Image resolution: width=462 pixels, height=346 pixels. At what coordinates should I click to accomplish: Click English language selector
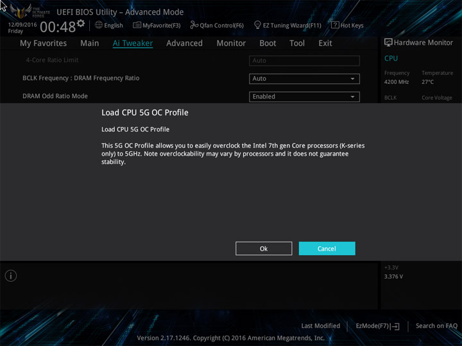(114, 25)
